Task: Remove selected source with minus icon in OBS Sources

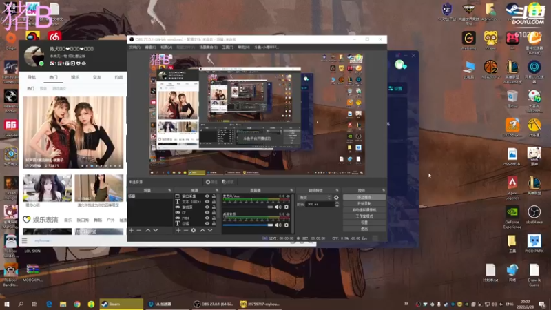Action: click(x=186, y=230)
